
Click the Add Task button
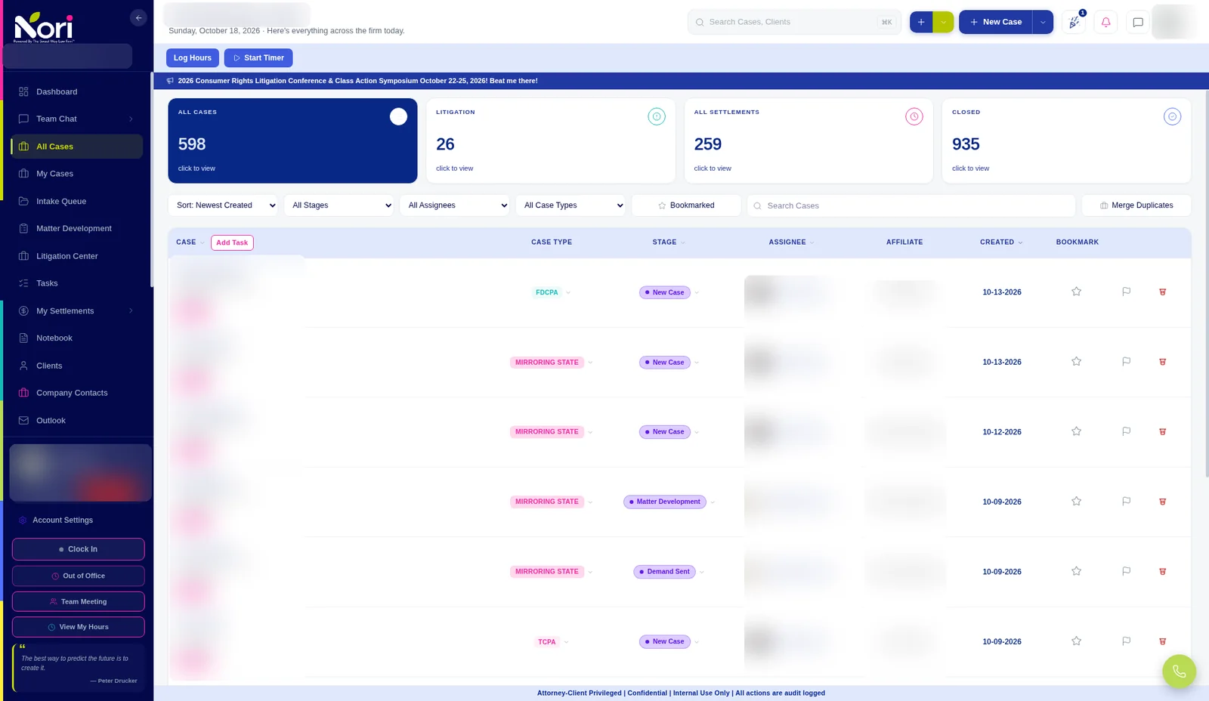click(232, 242)
